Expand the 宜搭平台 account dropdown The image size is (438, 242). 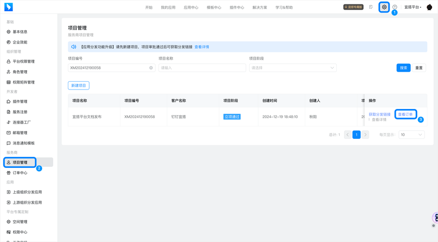pyautogui.click(x=413, y=7)
